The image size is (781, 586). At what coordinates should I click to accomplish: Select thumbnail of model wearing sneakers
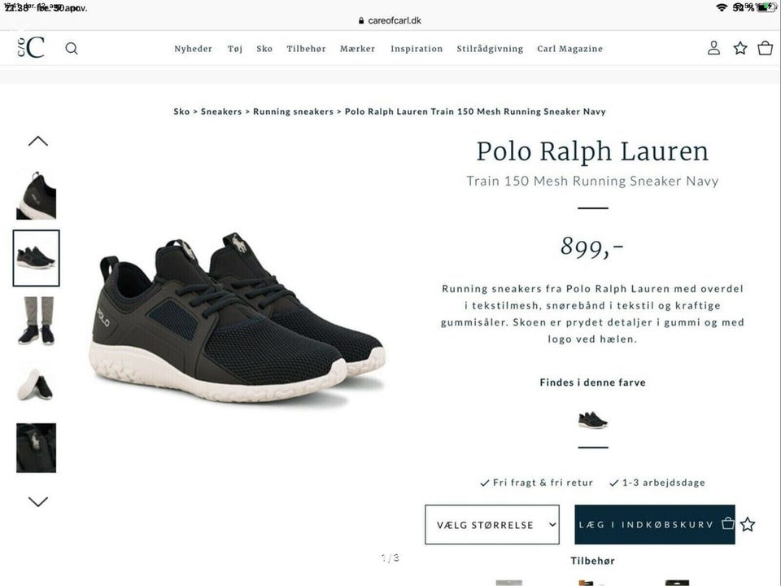pyautogui.click(x=36, y=321)
